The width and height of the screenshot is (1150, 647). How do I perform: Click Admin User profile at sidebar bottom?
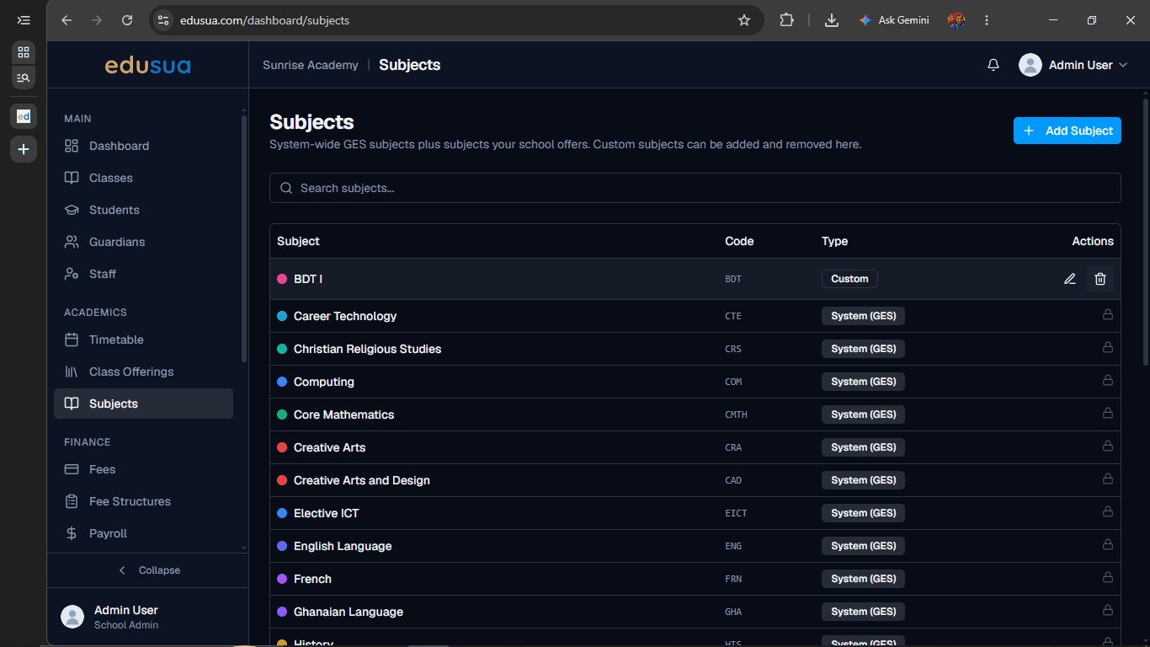tap(147, 617)
